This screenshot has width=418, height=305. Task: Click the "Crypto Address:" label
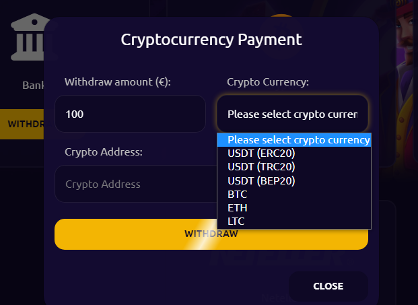pos(104,152)
